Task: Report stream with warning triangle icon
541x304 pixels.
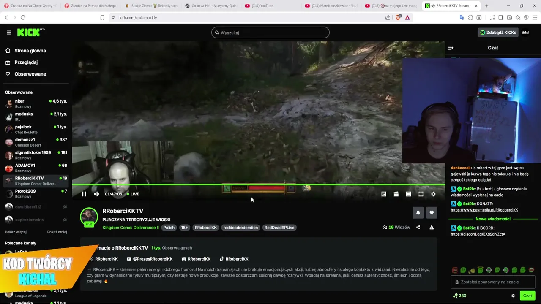Action: click(432, 228)
